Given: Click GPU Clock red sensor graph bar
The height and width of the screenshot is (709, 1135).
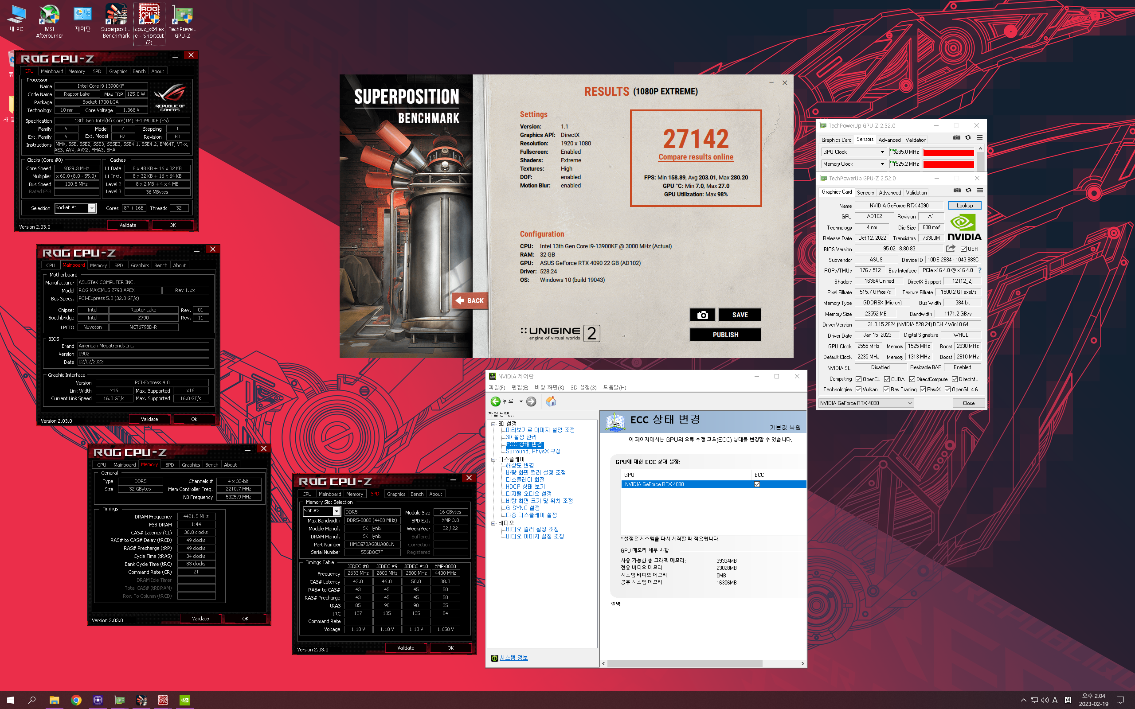Looking at the screenshot, I should click(948, 152).
